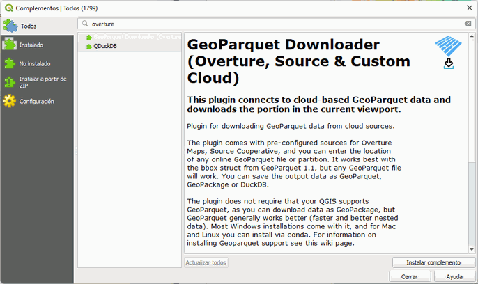This screenshot has height=284, width=478.
Task: Click Instalar complemento button
Action: 433,262
